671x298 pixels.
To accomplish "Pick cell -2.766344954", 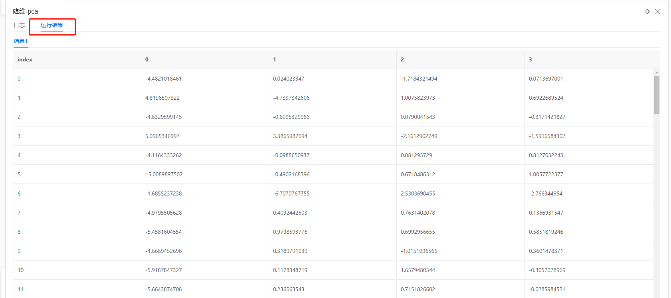I will tap(546, 193).
